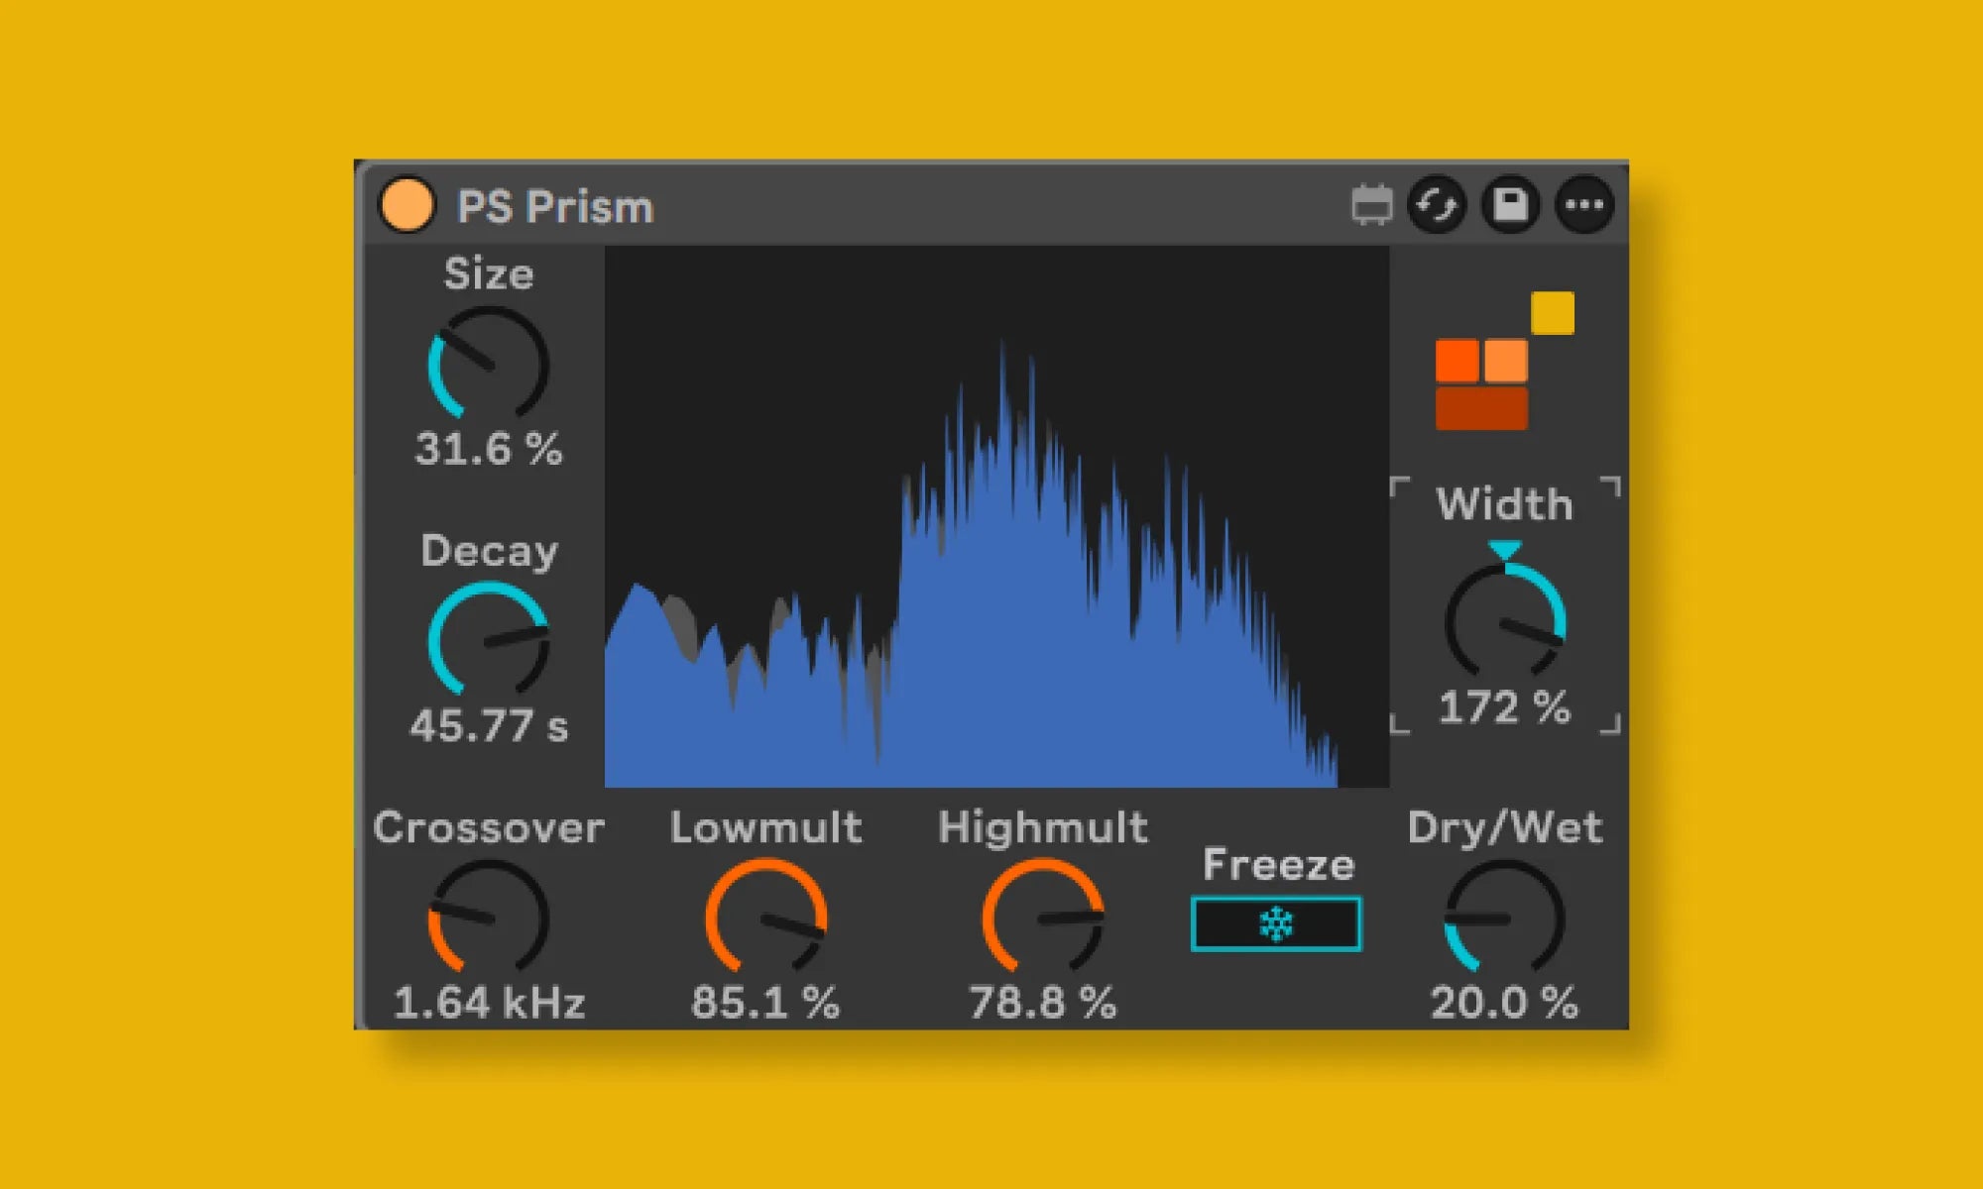The height and width of the screenshot is (1189, 1983).
Task: Click the Highmult knob
Action: click(x=1042, y=917)
